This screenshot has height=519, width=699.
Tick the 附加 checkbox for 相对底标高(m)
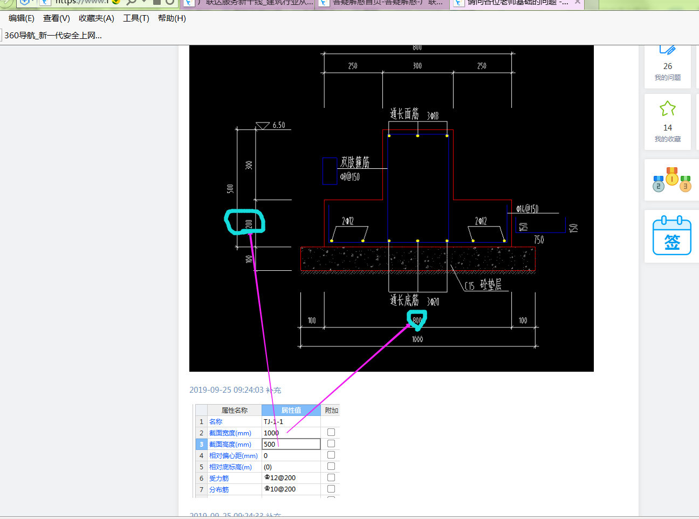pyautogui.click(x=331, y=466)
